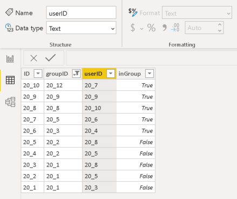Select ID cell 20_3

[32, 165]
